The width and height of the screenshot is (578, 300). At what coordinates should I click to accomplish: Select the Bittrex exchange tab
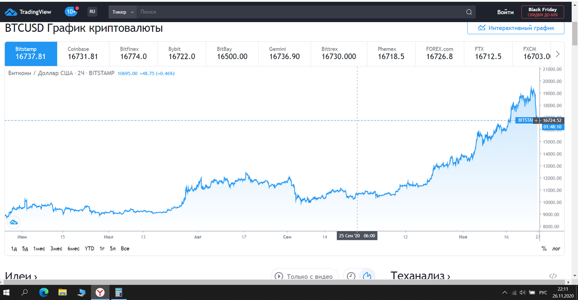coord(339,53)
